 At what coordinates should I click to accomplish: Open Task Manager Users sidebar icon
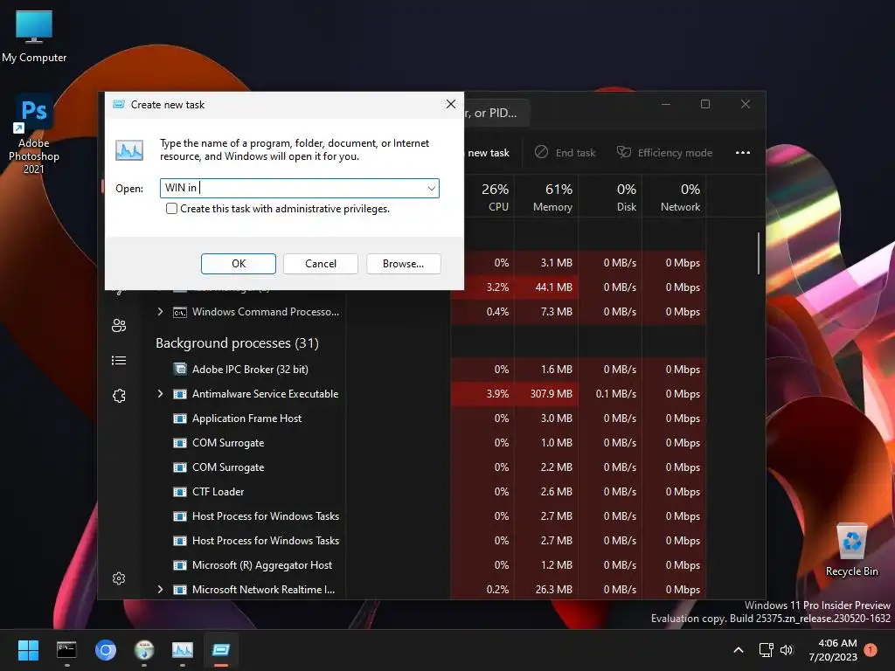point(119,325)
